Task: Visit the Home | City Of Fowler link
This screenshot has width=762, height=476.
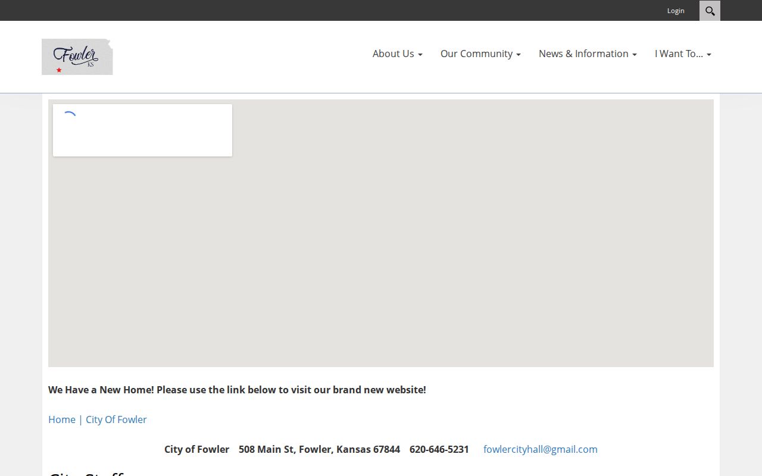Action: tap(98, 419)
